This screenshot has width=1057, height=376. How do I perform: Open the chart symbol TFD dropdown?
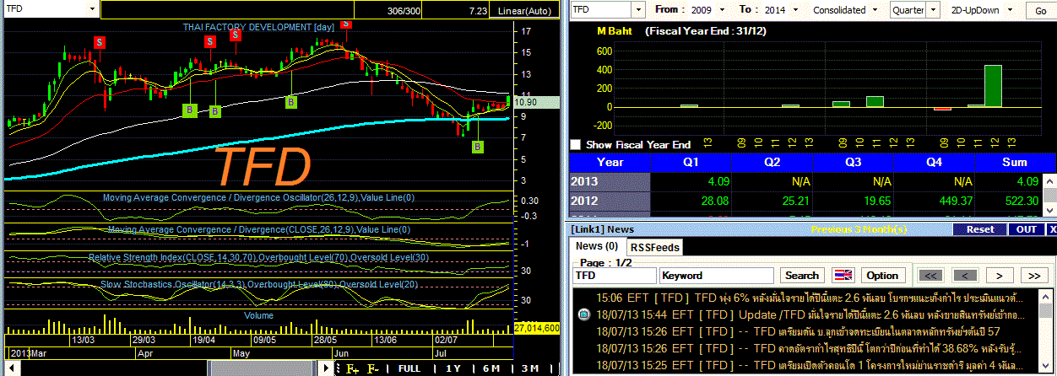(91, 10)
